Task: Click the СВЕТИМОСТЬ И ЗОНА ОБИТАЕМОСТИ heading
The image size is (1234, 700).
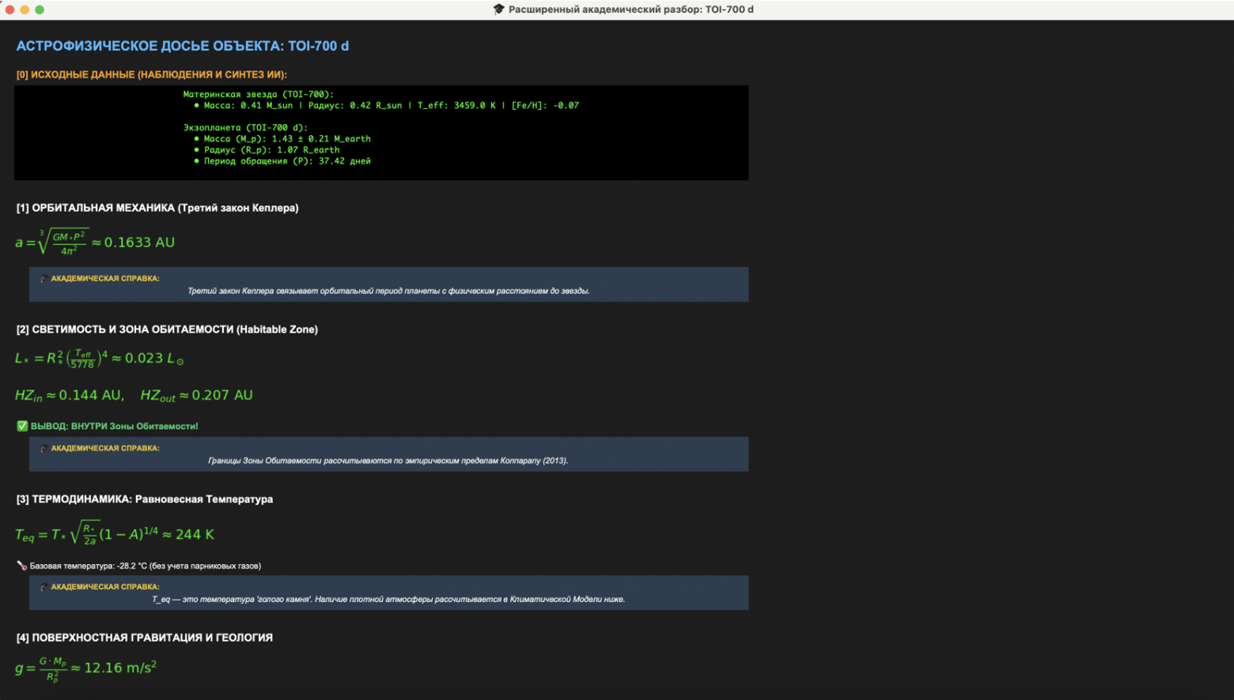Action: point(167,329)
